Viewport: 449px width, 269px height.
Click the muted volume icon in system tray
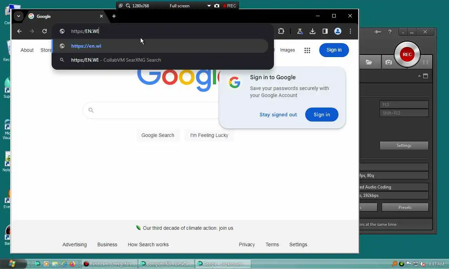(x=423, y=264)
